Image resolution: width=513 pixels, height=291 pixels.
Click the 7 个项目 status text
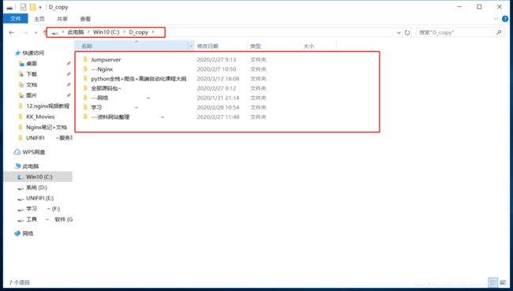tap(19, 282)
